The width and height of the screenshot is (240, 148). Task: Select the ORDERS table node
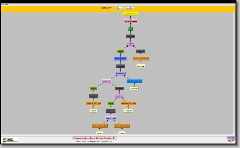click(x=93, y=111)
